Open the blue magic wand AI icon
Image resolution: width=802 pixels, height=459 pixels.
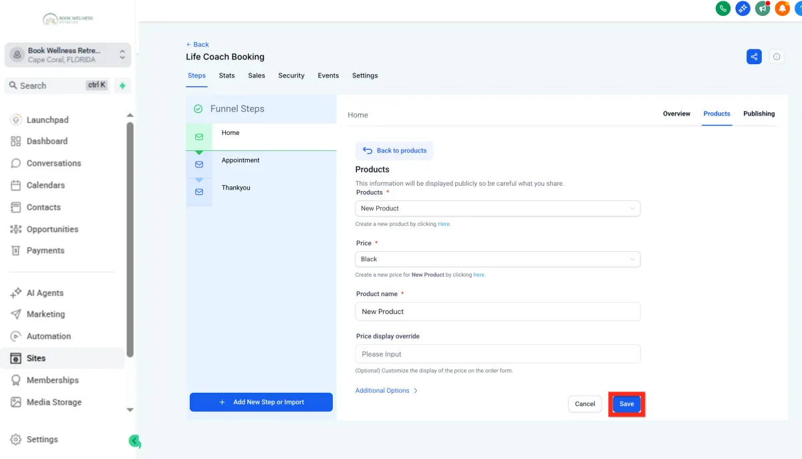click(x=743, y=8)
